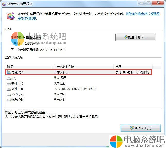Select the 系统 (C:) drive icon
This screenshot has height=148, width=166.
click(9, 72)
